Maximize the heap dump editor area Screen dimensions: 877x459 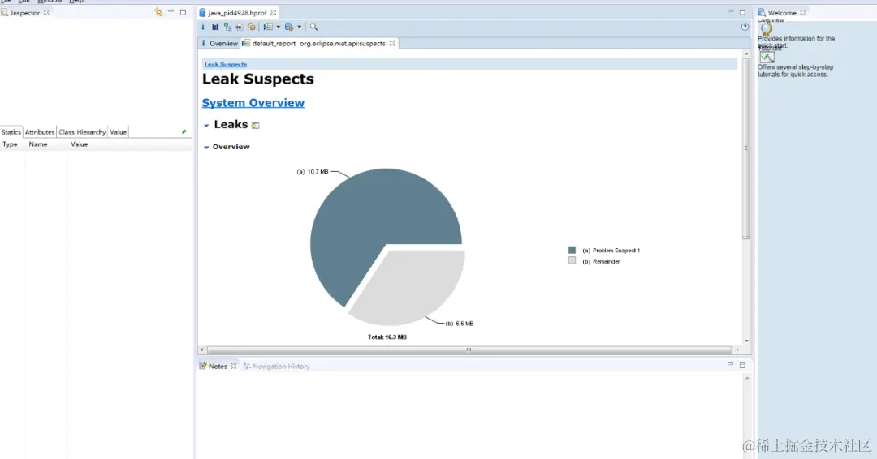pyautogui.click(x=743, y=12)
